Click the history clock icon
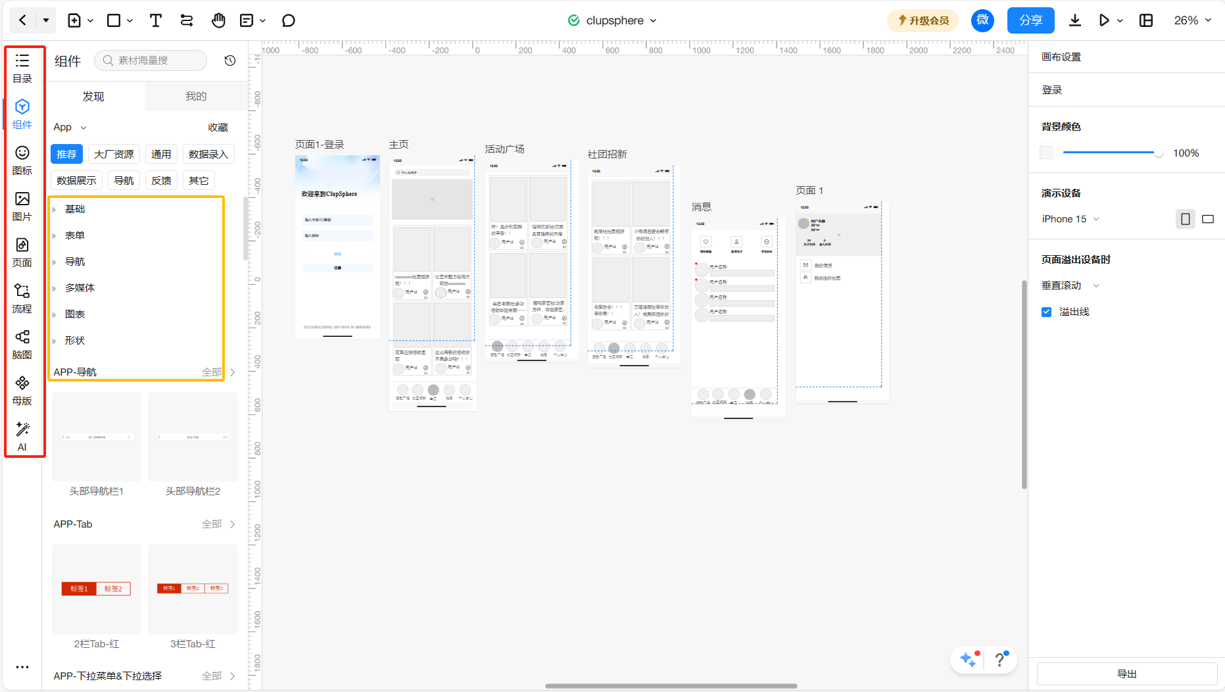The image size is (1225, 692). point(229,61)
